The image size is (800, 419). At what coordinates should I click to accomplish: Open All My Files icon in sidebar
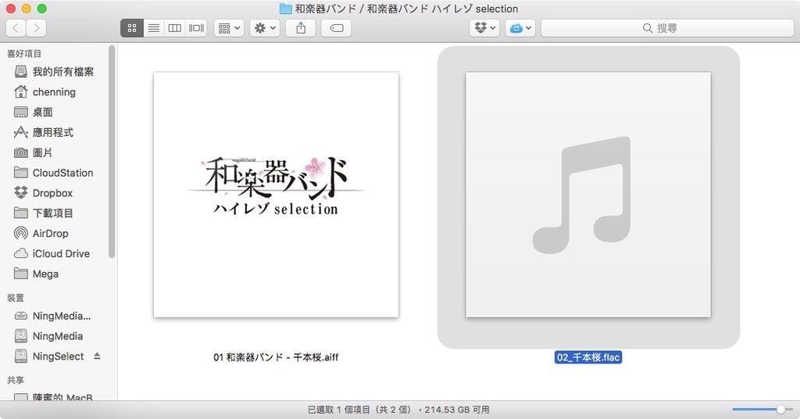(21, 71)
